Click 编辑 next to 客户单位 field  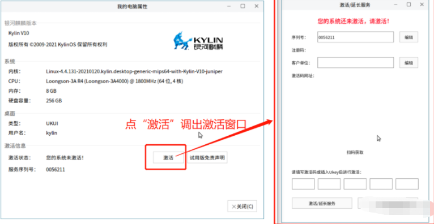[409, 63]
